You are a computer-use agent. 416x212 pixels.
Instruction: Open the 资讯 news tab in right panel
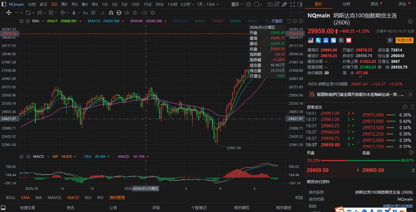point(374,4)
